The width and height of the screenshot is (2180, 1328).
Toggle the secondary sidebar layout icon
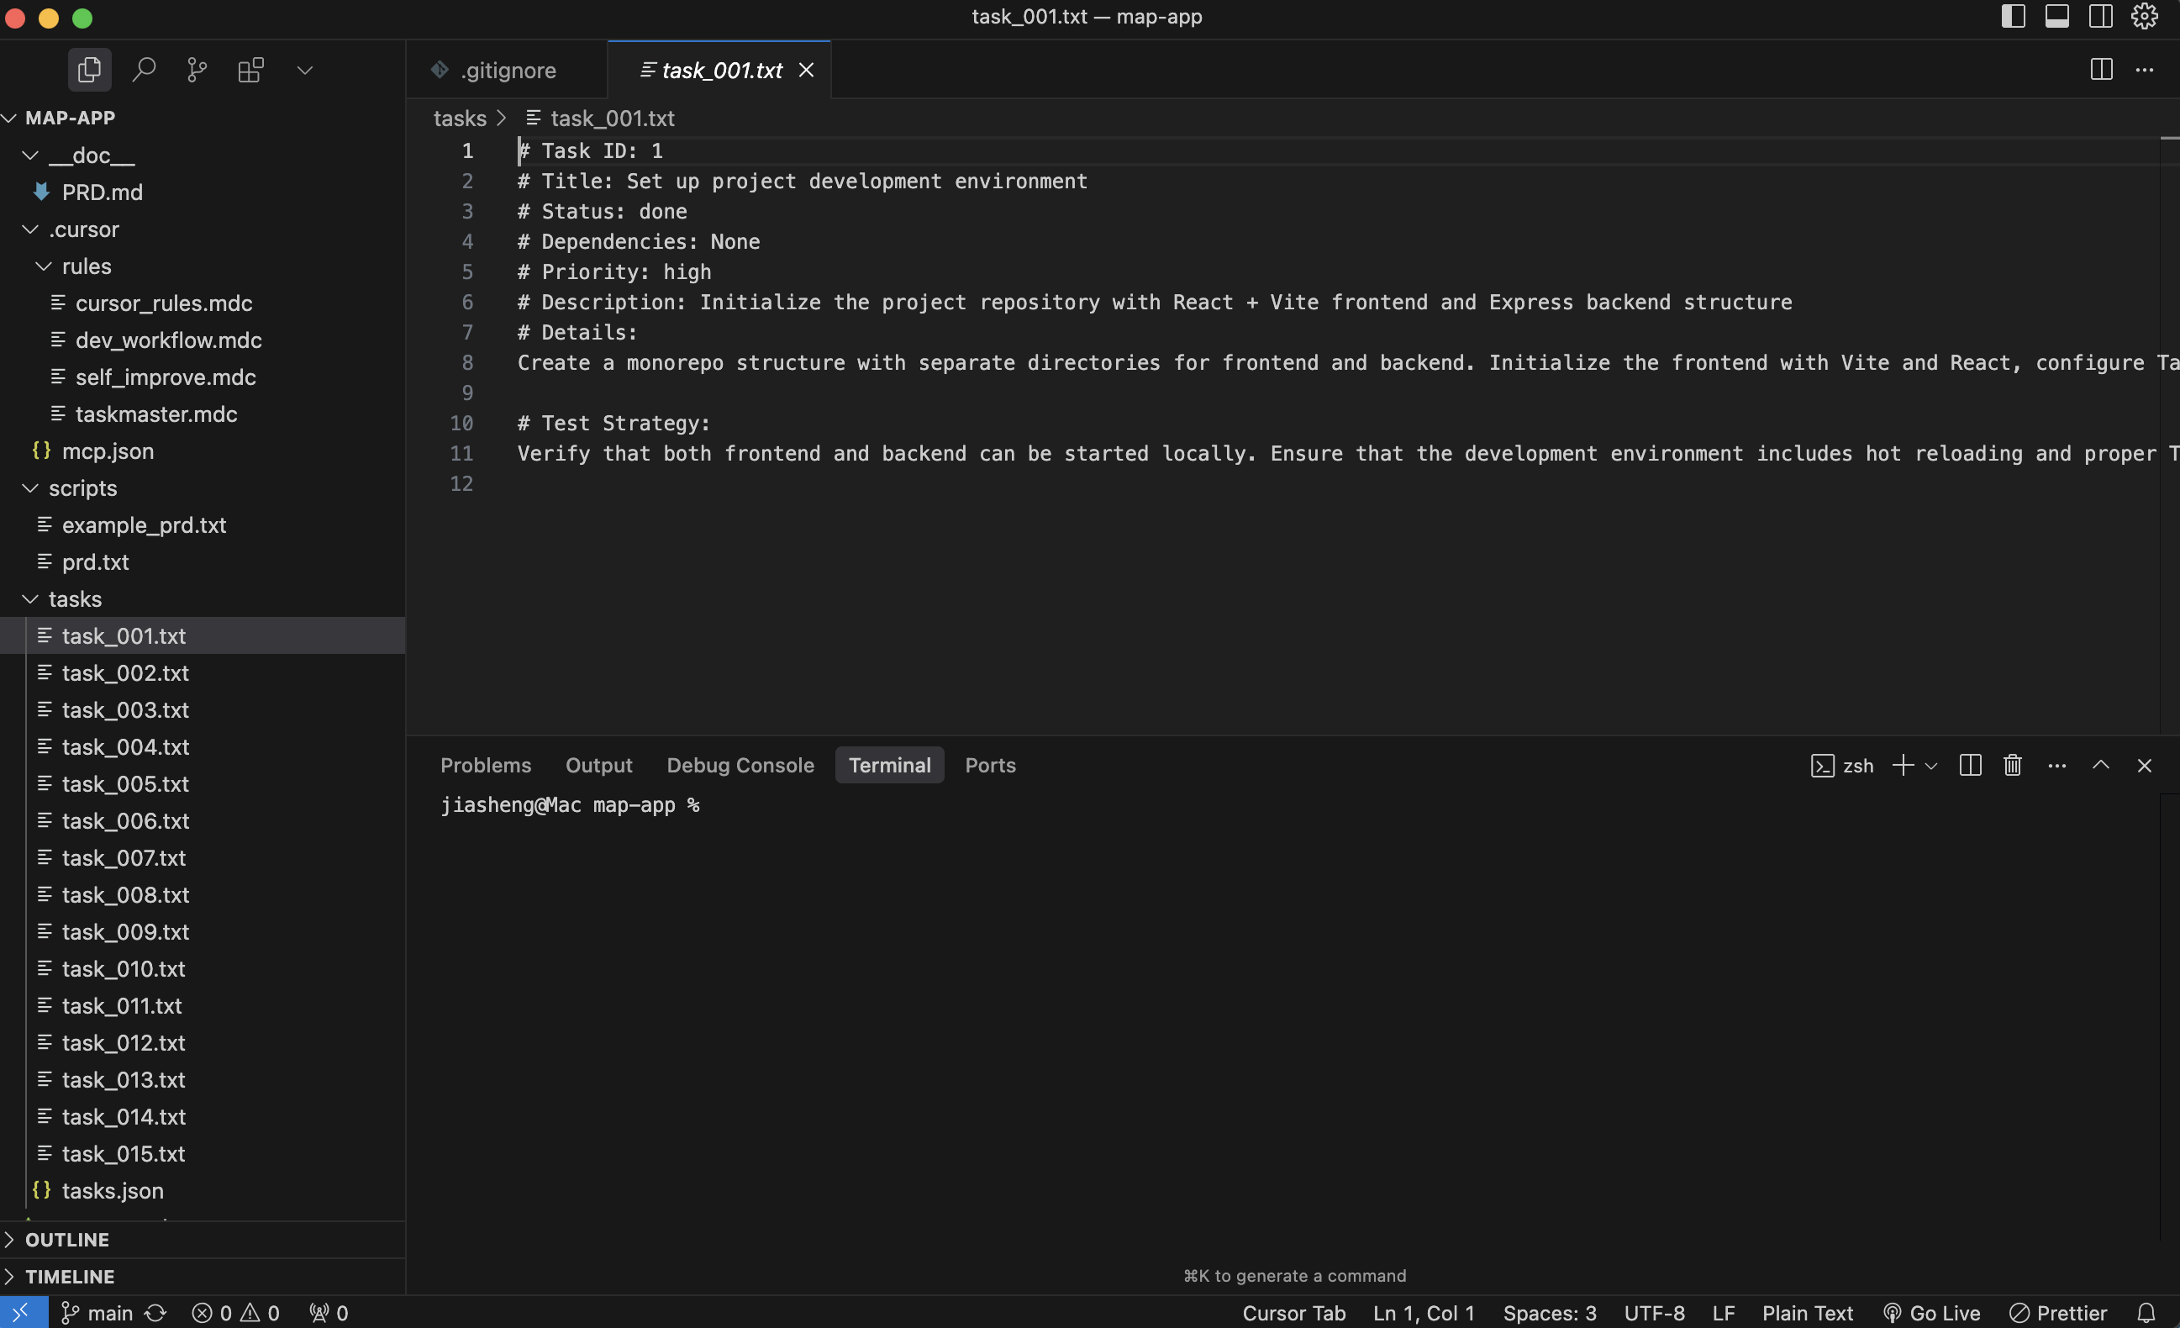click(x=2101, y=17)
